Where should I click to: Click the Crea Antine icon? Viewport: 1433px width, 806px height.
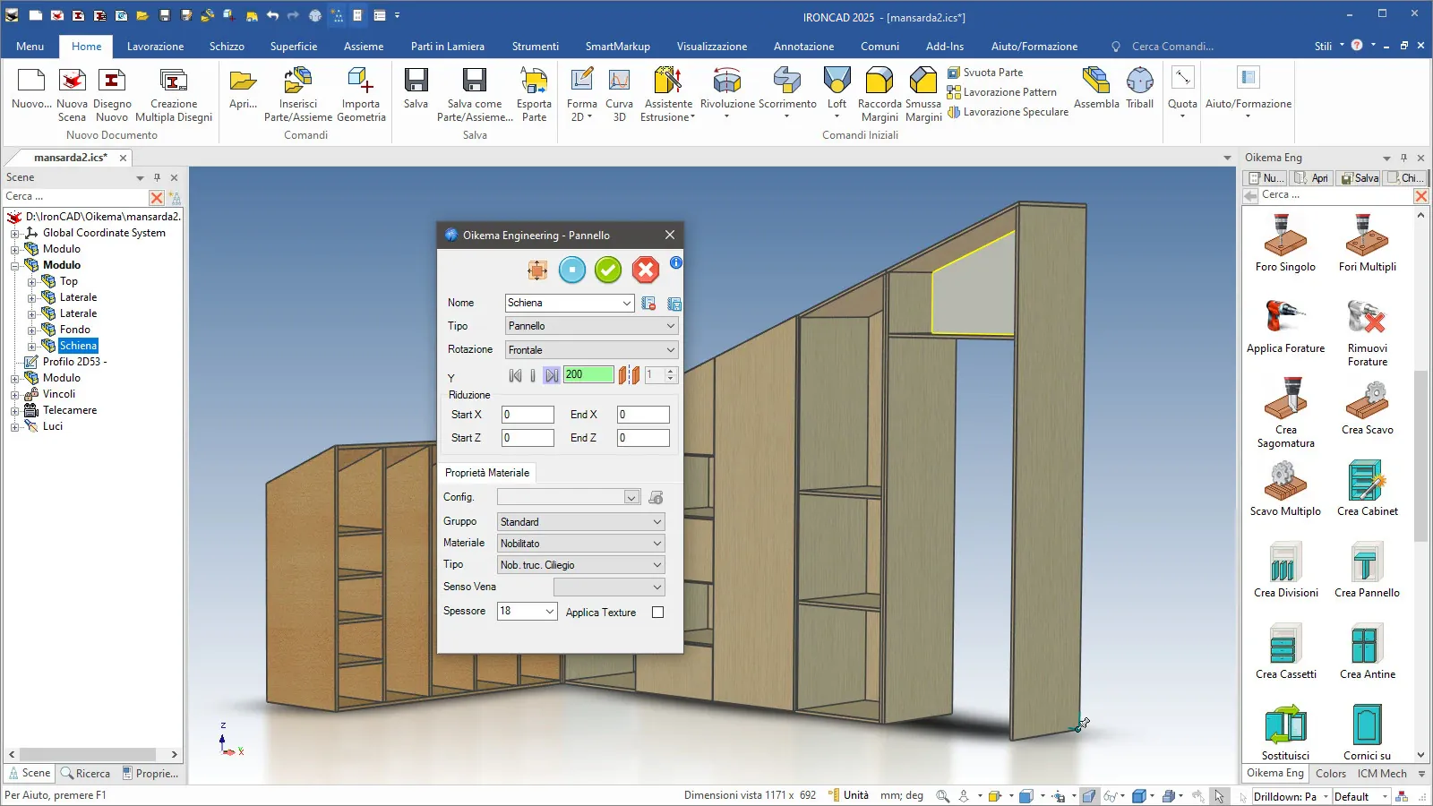(x=1367, y=644)
